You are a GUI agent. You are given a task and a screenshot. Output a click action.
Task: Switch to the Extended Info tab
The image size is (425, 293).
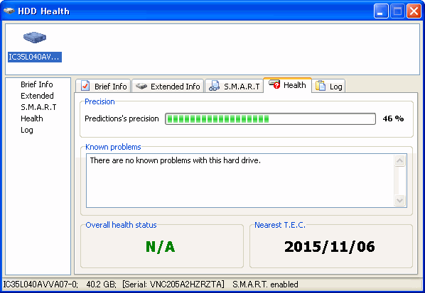point(168,86)
